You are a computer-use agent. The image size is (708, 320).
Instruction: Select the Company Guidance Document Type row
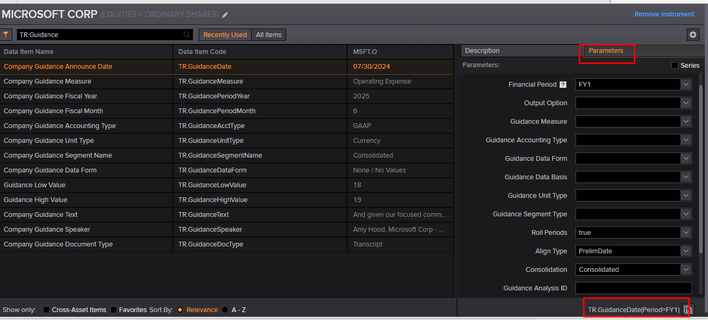coord(227,244)
